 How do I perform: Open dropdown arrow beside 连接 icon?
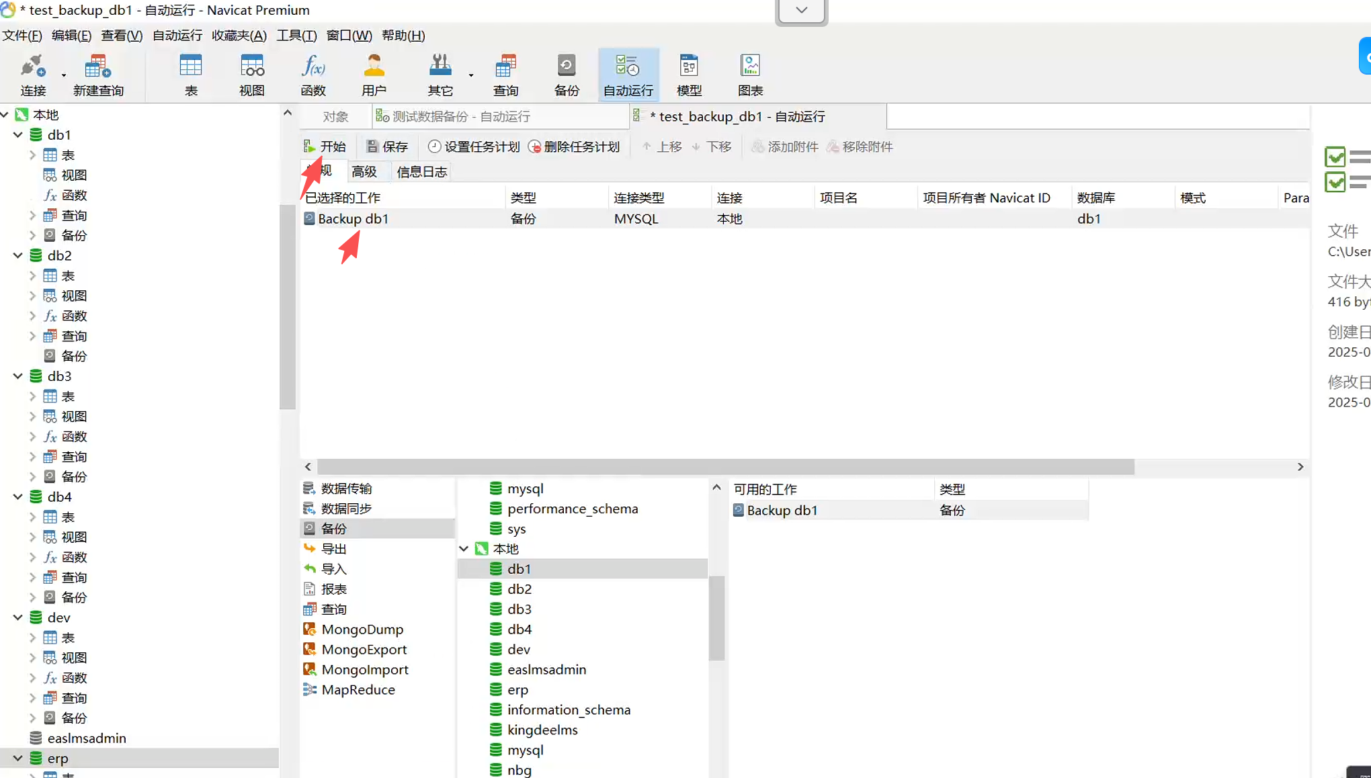[64, 75]
